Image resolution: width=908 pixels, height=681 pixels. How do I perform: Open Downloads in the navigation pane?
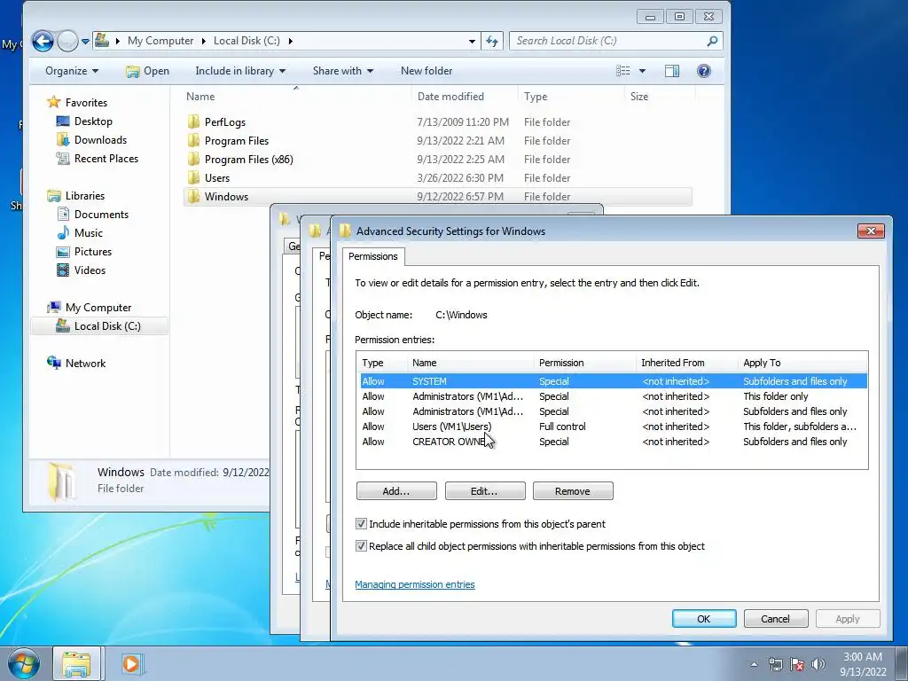click(x=99, y=139)
